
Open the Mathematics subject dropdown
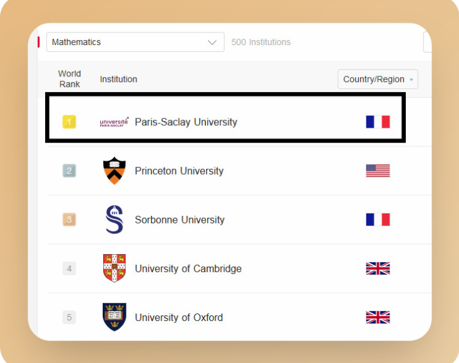pyautogui.click(x=135, y=42)
